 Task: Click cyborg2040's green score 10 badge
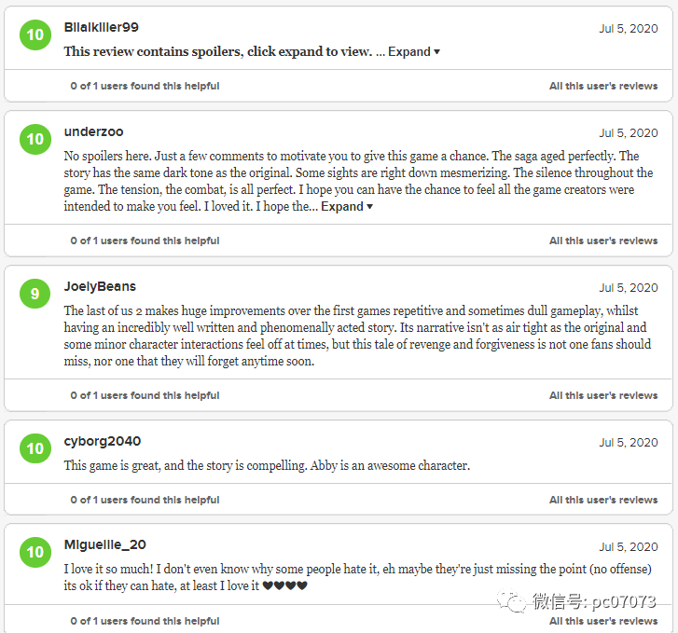click(x=35, y=449)
